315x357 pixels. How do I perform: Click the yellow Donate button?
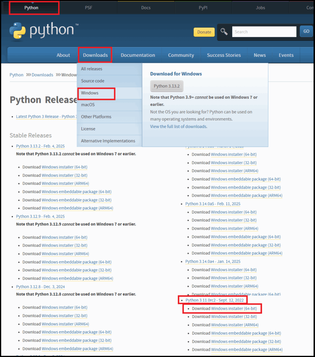pyautogui.click(x=204, y=32)
